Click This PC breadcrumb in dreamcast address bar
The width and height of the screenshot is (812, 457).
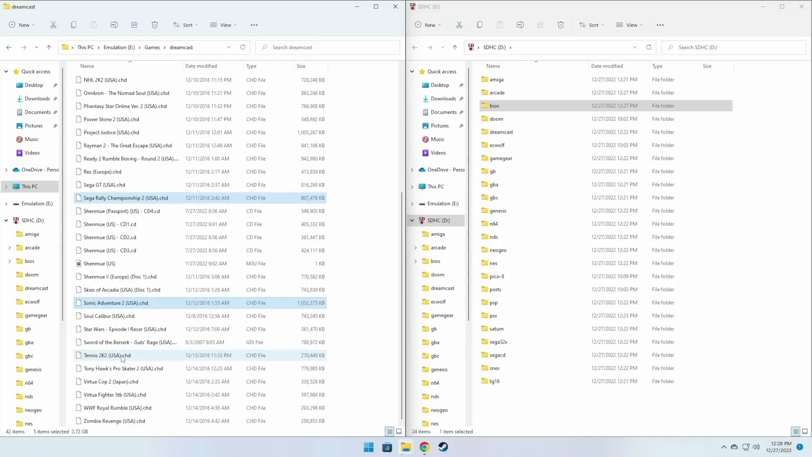(85, 47)
